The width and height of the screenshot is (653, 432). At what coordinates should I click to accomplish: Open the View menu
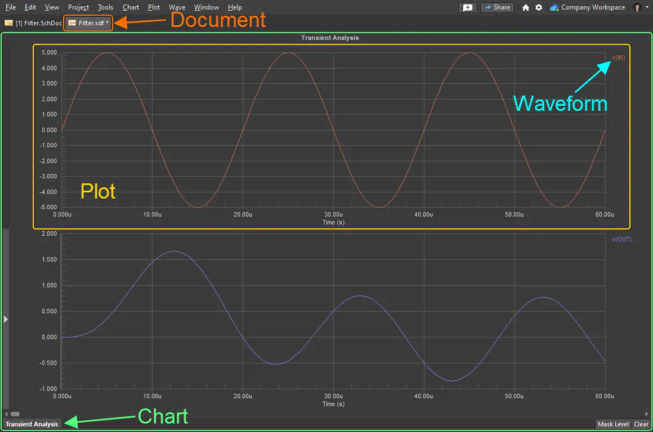pyautogui.click(x=52, y=7)
